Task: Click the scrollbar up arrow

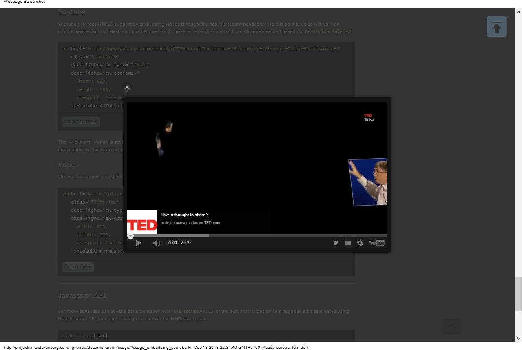Action: [518, 11]
